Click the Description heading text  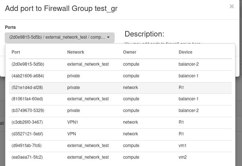click(x=144, y=34)
